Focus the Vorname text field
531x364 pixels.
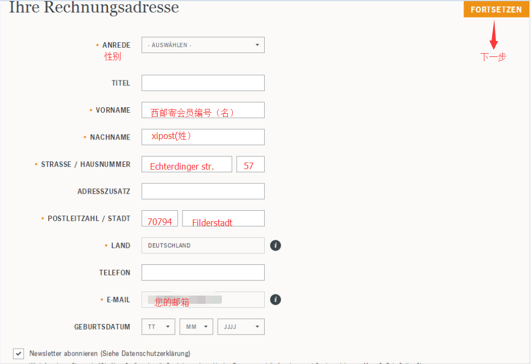click(x=203, y=110)
